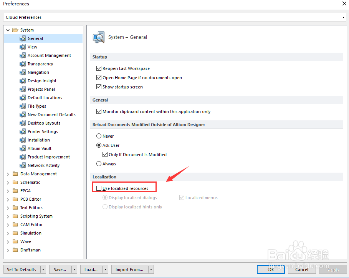Click the File Types page icon
Screen dimensions: 349x278
23,107
